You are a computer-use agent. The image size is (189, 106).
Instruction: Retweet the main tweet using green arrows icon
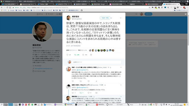[75, 55]
